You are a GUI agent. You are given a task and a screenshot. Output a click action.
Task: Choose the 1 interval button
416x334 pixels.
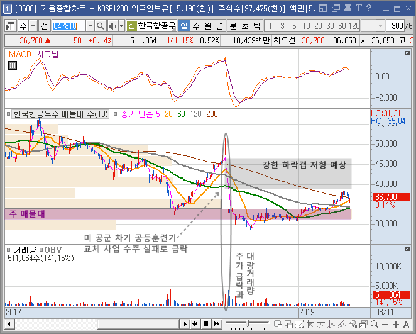coord(270,26)
